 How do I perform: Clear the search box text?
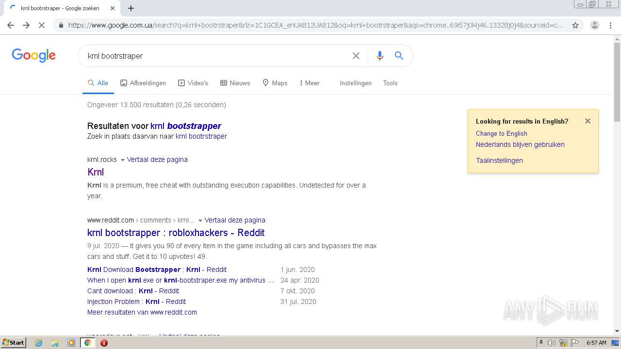pos(356,56)
